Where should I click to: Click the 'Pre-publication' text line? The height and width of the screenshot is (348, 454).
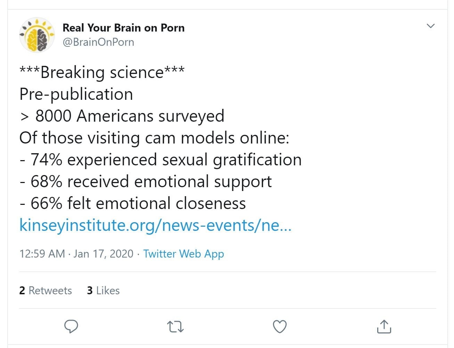point(76,94)
